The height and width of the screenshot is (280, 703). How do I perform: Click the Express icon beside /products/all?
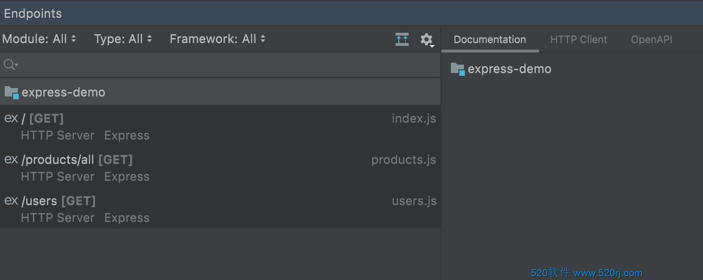(x=11, y=160)
